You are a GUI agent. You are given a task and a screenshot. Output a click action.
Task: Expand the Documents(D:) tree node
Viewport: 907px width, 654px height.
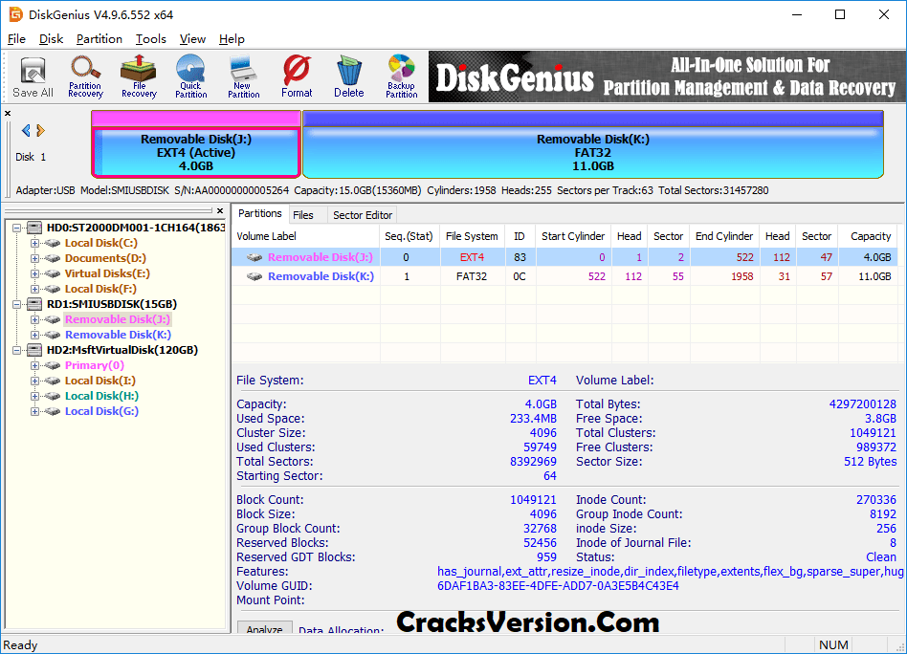(34, 258)
